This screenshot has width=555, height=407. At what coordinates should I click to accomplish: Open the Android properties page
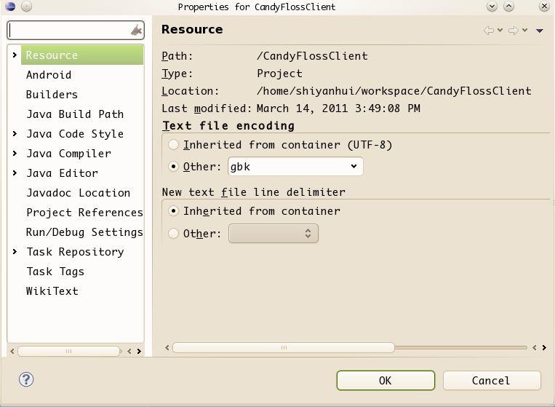49,75
